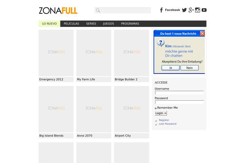Open the Anno 2070 thumbnail
Viewport: 245px width, 163px height.
pyautogui.click(x=94, y=109)
